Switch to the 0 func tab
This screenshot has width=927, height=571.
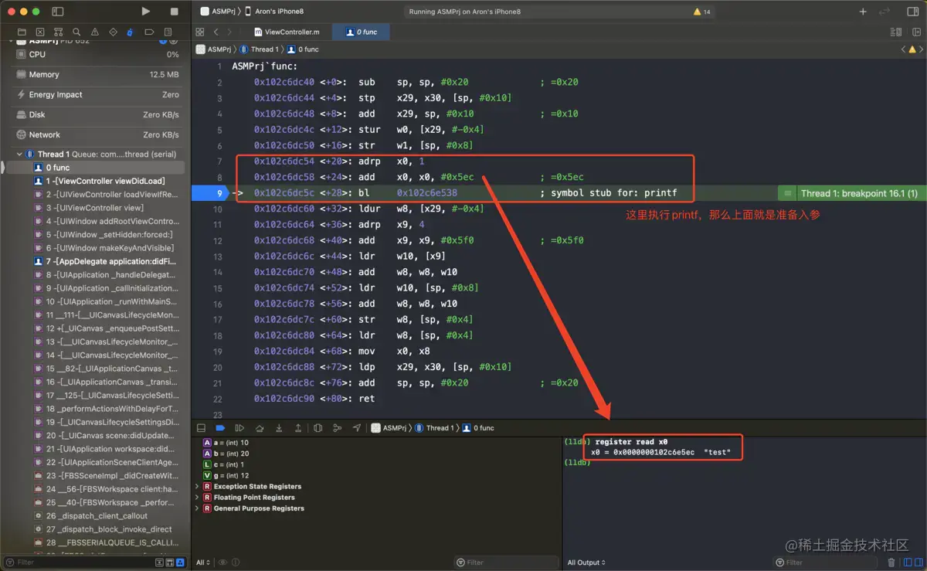tap(361, 32)
